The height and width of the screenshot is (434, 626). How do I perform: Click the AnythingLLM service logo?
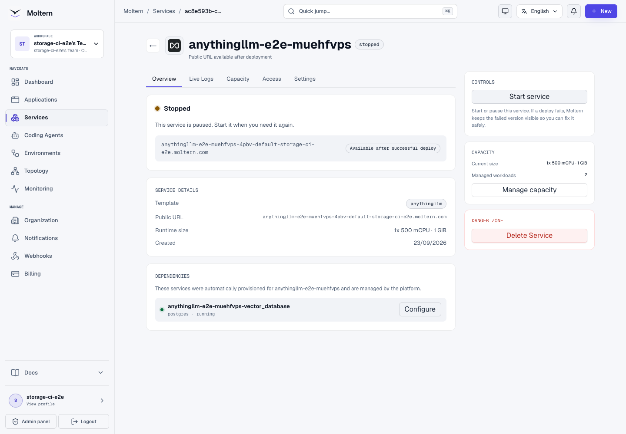[x=174, y=46]
